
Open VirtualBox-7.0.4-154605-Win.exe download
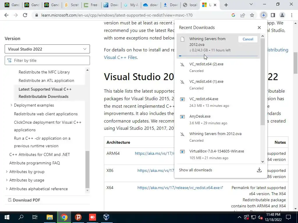click(x=218, y=154)
